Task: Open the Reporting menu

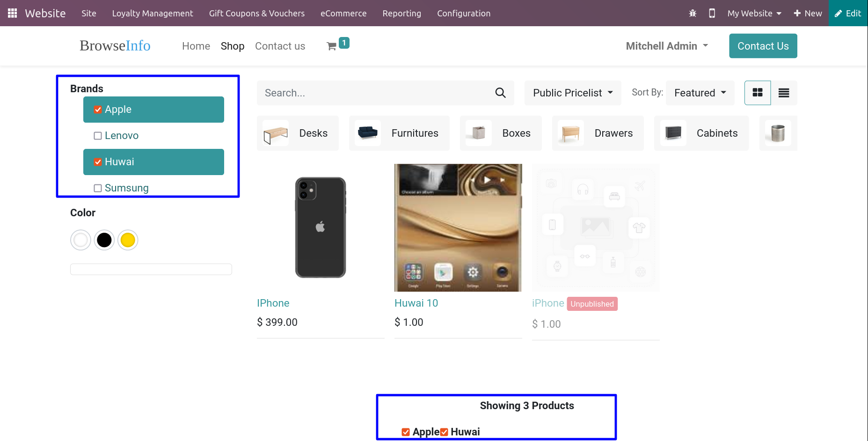Action: click(402, 13)
